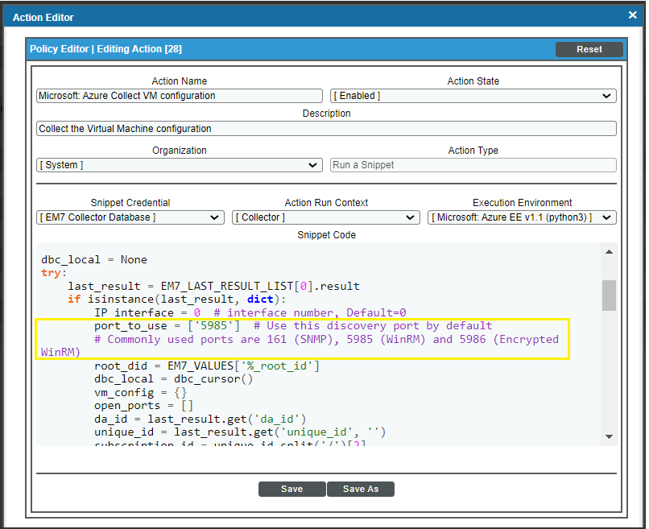Close the Action Editor window

(632, 15)
